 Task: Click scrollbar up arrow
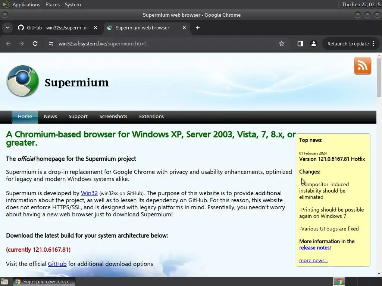coord(379,55)
